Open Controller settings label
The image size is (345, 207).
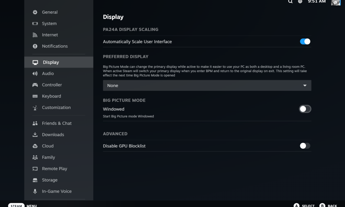[x=52, y=85]
